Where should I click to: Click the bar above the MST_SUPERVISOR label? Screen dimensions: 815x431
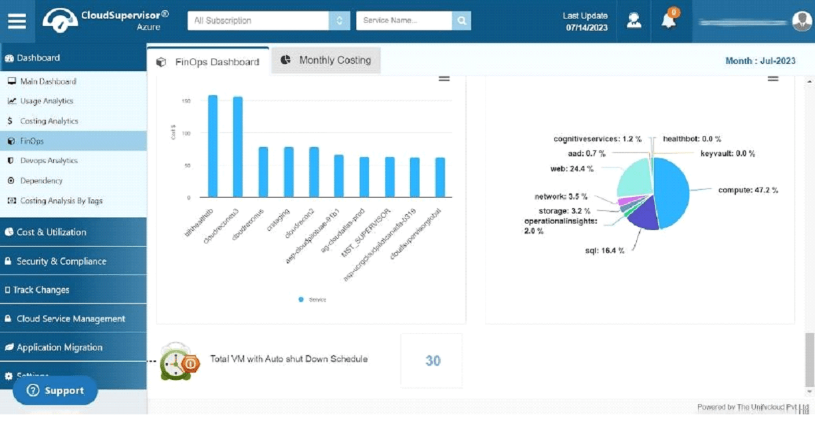(390, 178)
